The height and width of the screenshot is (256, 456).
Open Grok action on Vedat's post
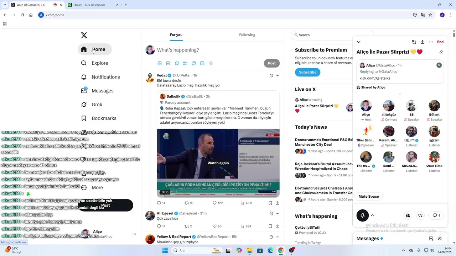271,75
